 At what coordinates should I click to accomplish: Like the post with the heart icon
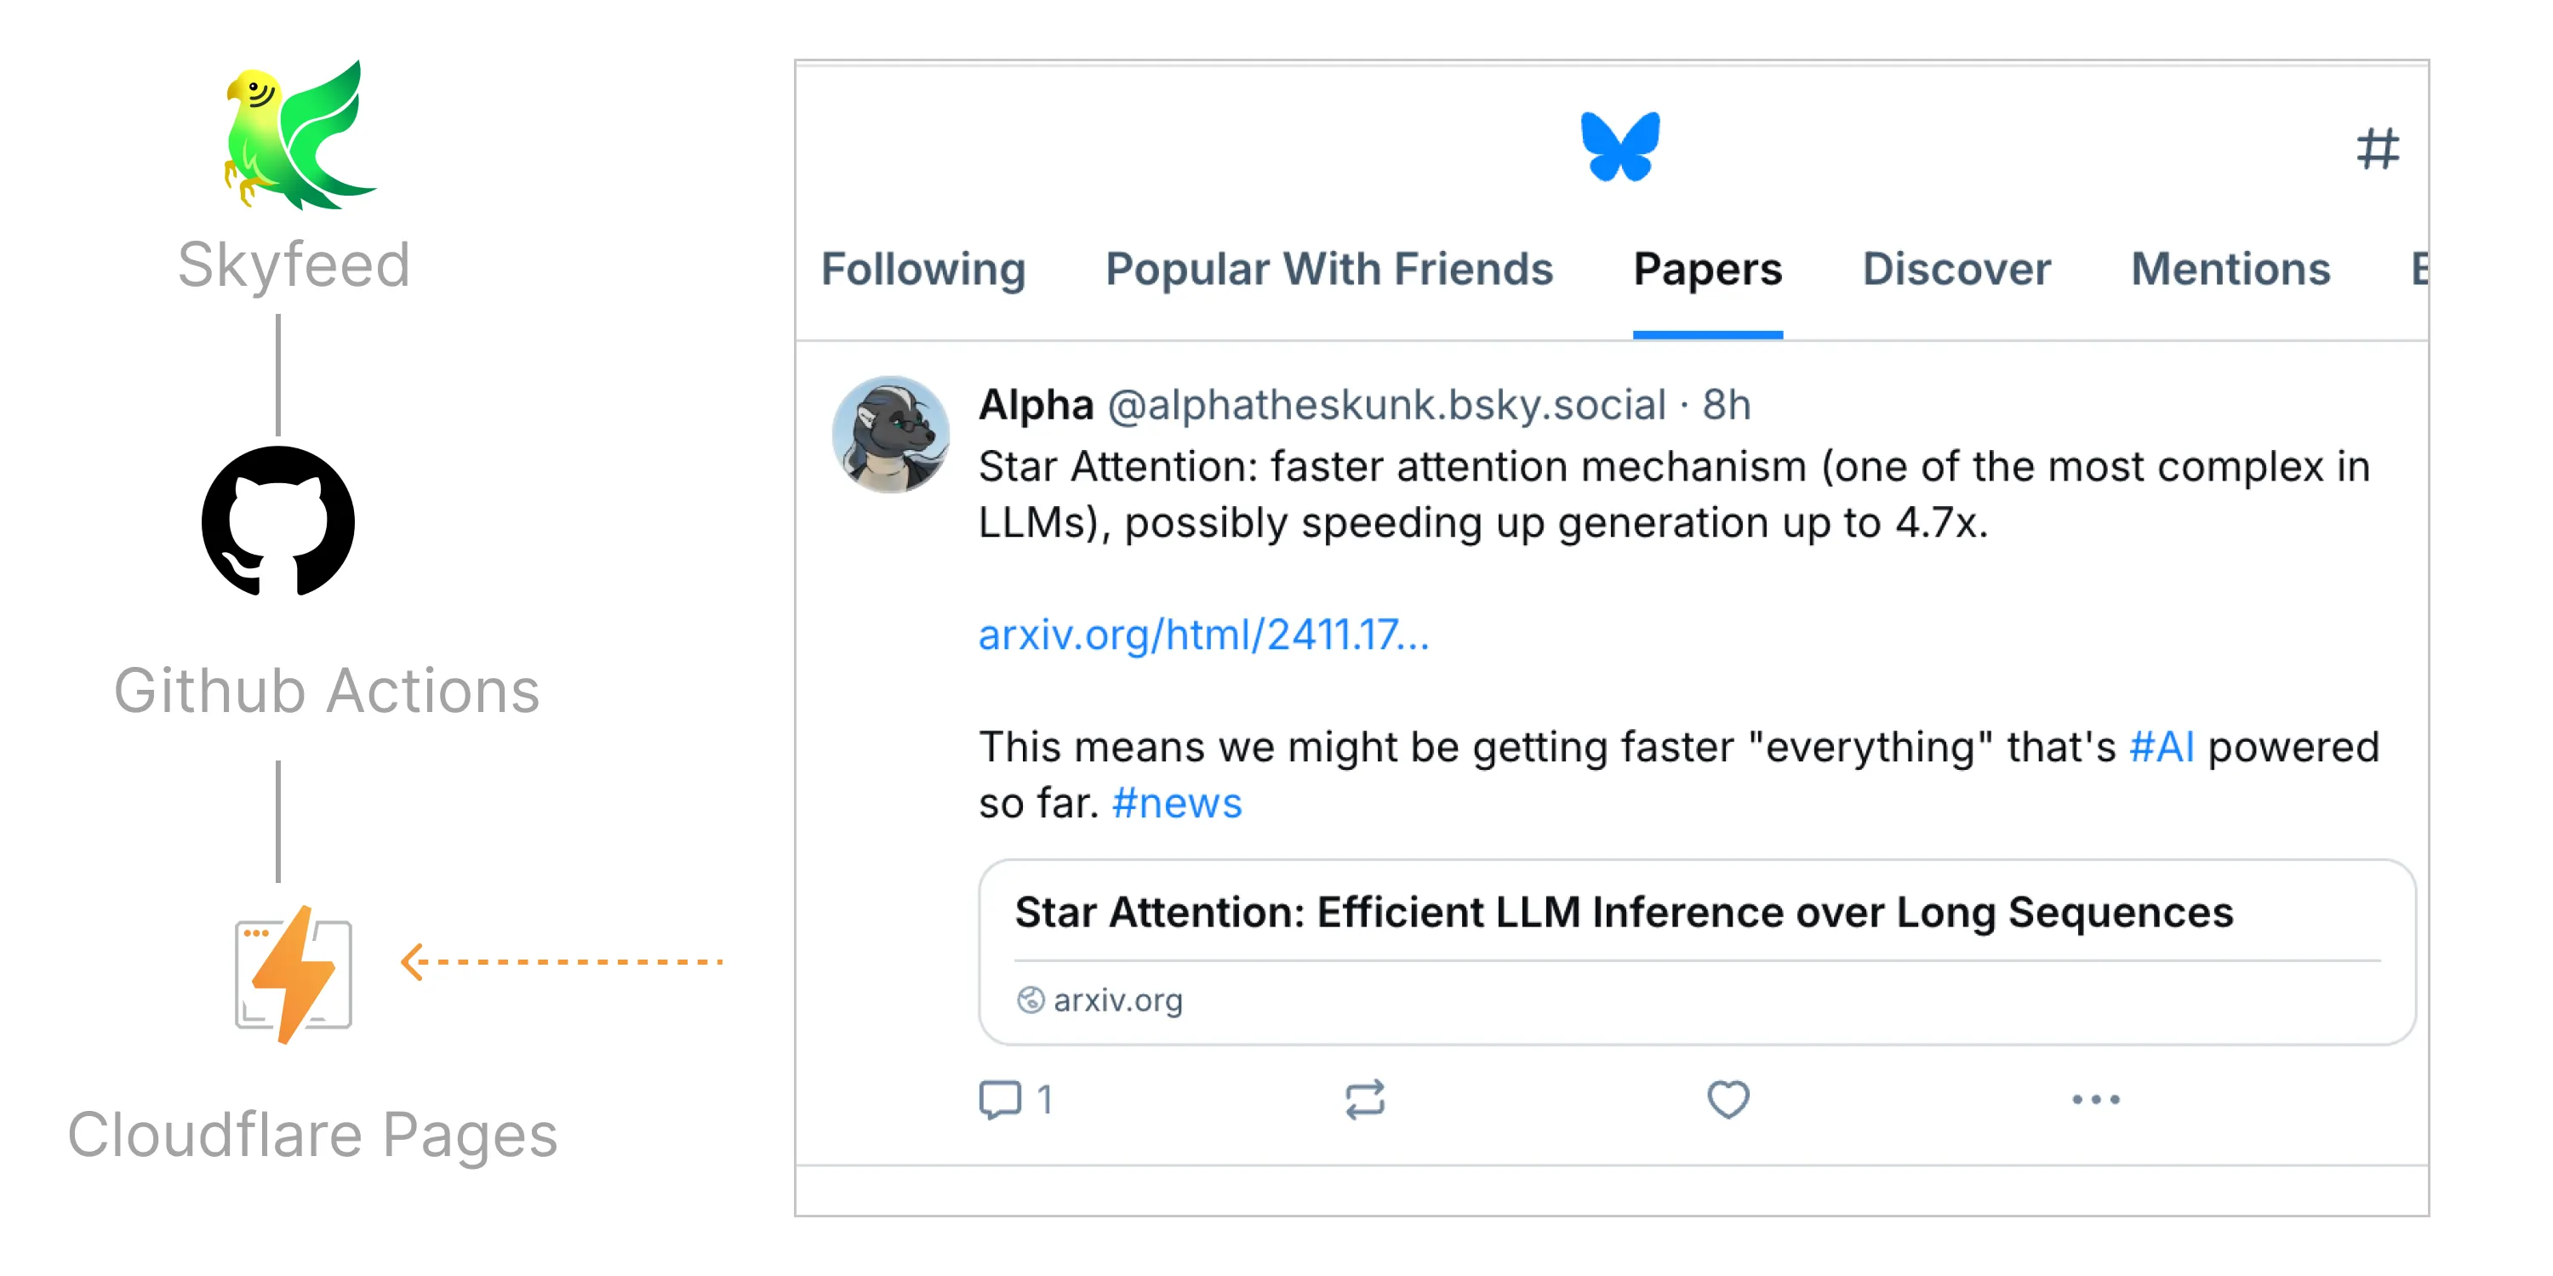tap(1728, 1099)
